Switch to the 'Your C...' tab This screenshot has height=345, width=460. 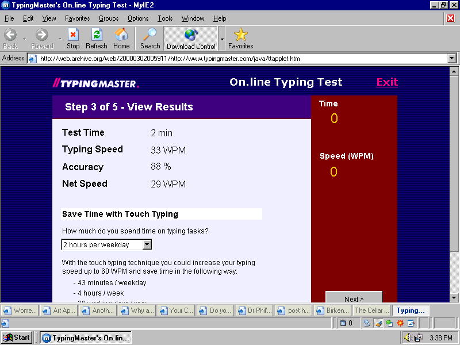click(177, 310)
